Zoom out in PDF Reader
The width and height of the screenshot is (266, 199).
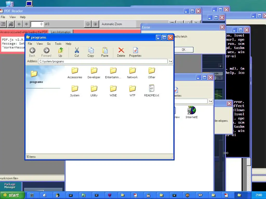point(88,24)
